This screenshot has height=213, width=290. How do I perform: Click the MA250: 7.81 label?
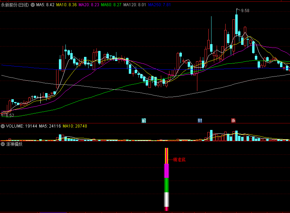click(159, 5)
